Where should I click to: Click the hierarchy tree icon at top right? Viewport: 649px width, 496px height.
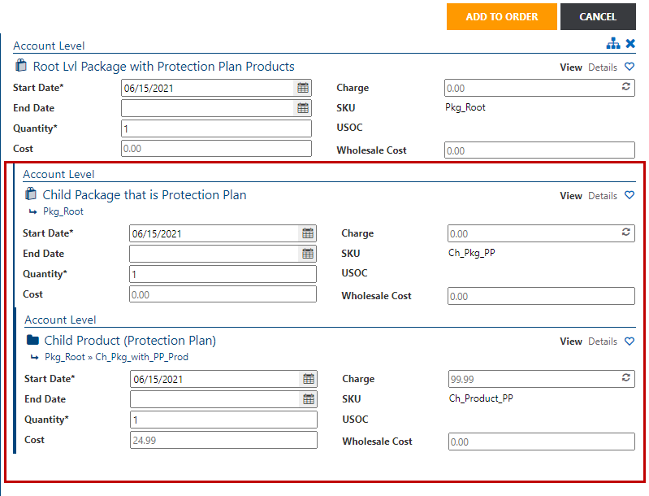click(x=613, y=43)
